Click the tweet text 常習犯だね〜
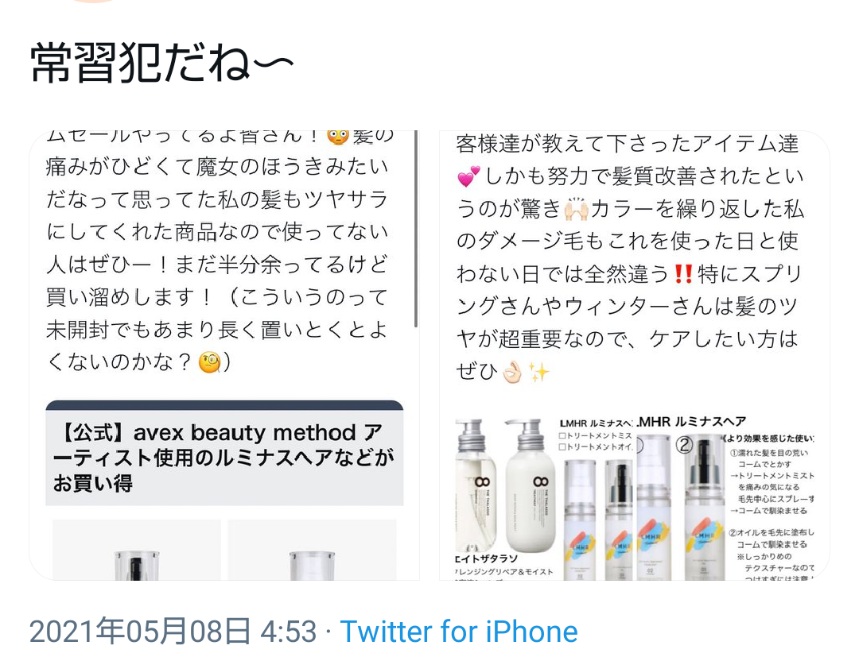 [x=161, y=63]
